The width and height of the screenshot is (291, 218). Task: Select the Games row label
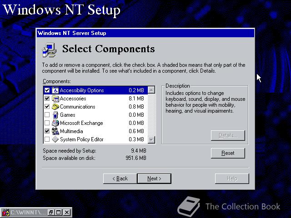tap(68, 115)
